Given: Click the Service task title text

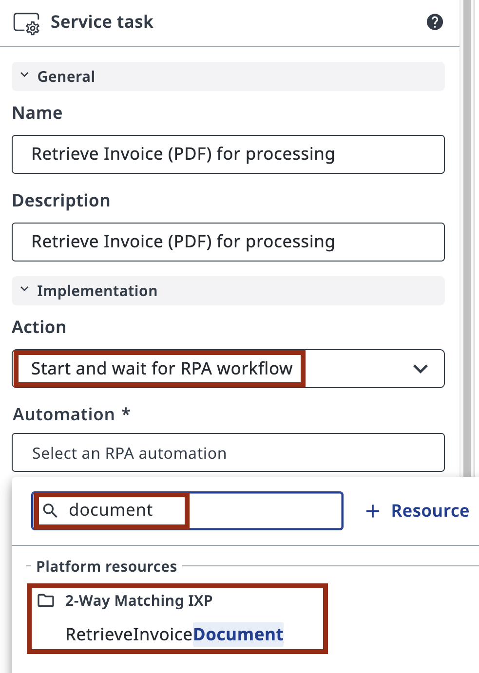Looking at the screenshot, I should pyautogui.click(x=102, y=22).
